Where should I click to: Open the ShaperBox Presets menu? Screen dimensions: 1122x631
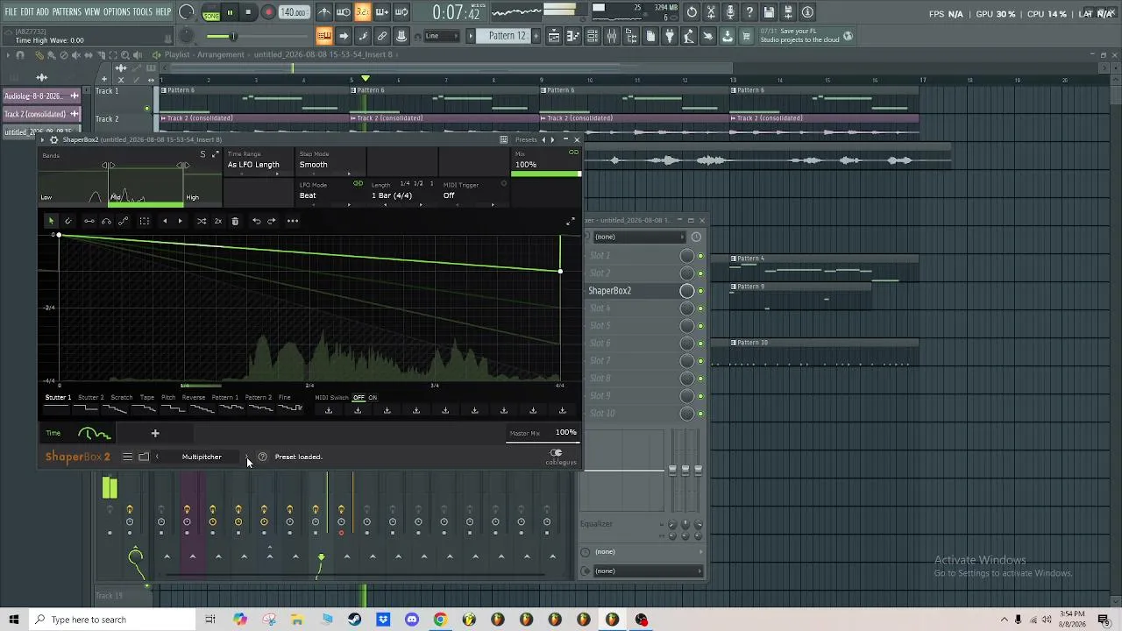(526, 139)
